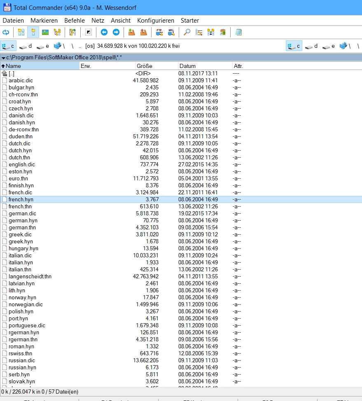Open the Netz menu
Screen dimensions: 362x401
[x=98, y=21]
